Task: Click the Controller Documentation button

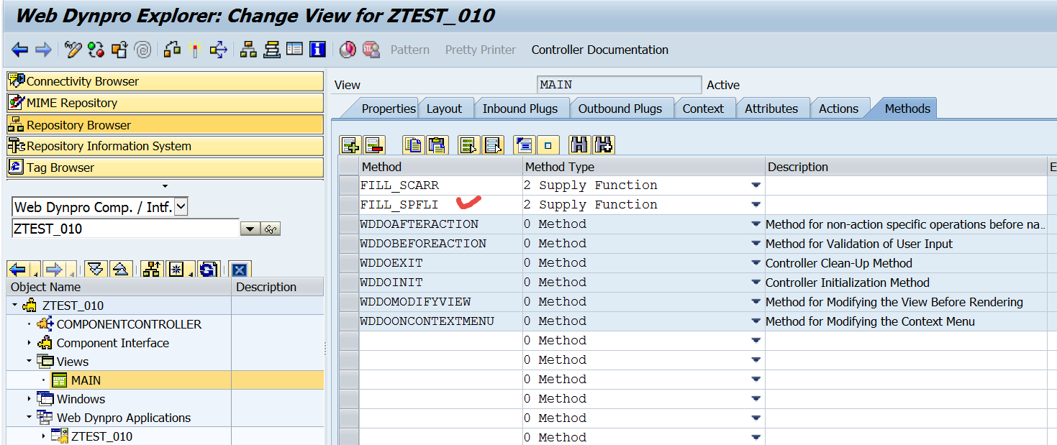Action: coord(600,50)
